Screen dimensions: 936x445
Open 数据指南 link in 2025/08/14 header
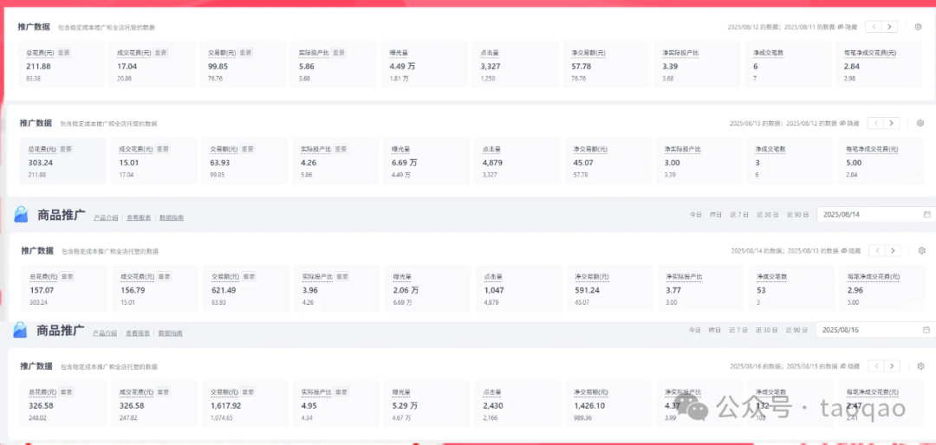(x=172, y=217)
